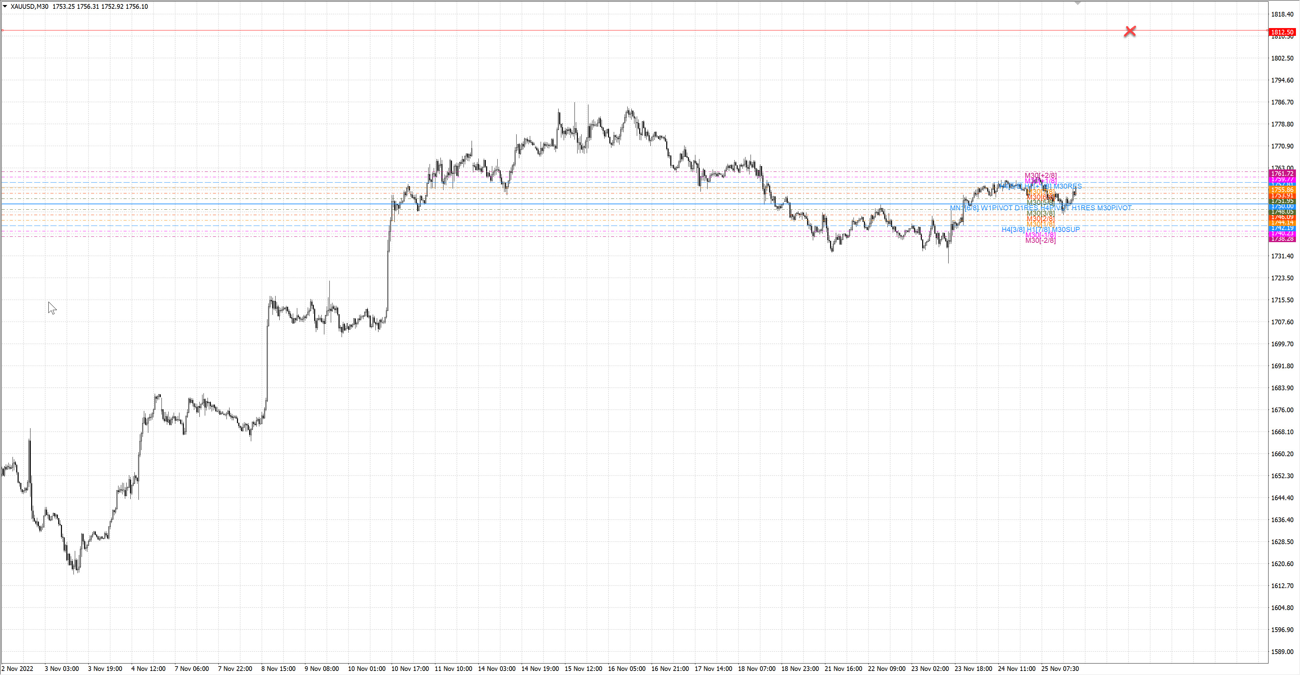This screenshot has width=1300, height=675.
Task: Click the red X marker on the line
Action: tap(1130, 31)
